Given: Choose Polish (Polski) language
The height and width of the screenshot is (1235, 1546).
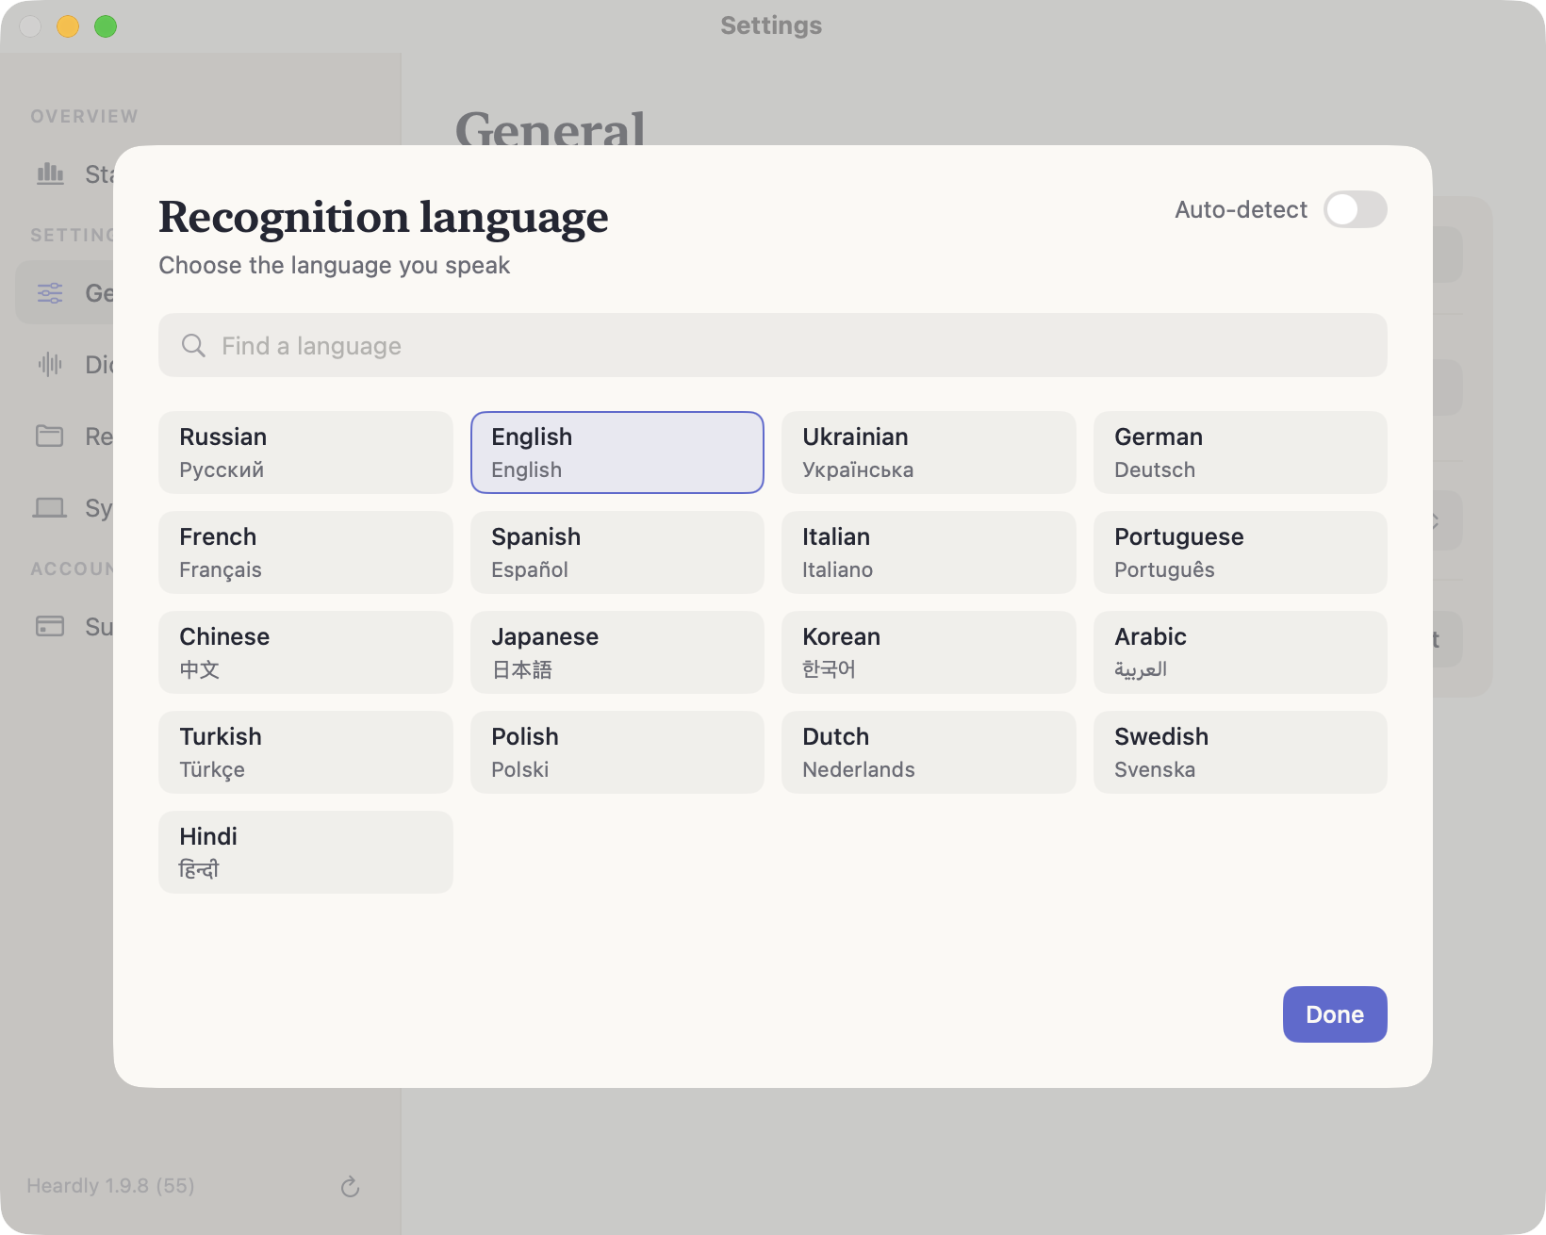Looking at the screenshot, I should click(x=617, y=752).
